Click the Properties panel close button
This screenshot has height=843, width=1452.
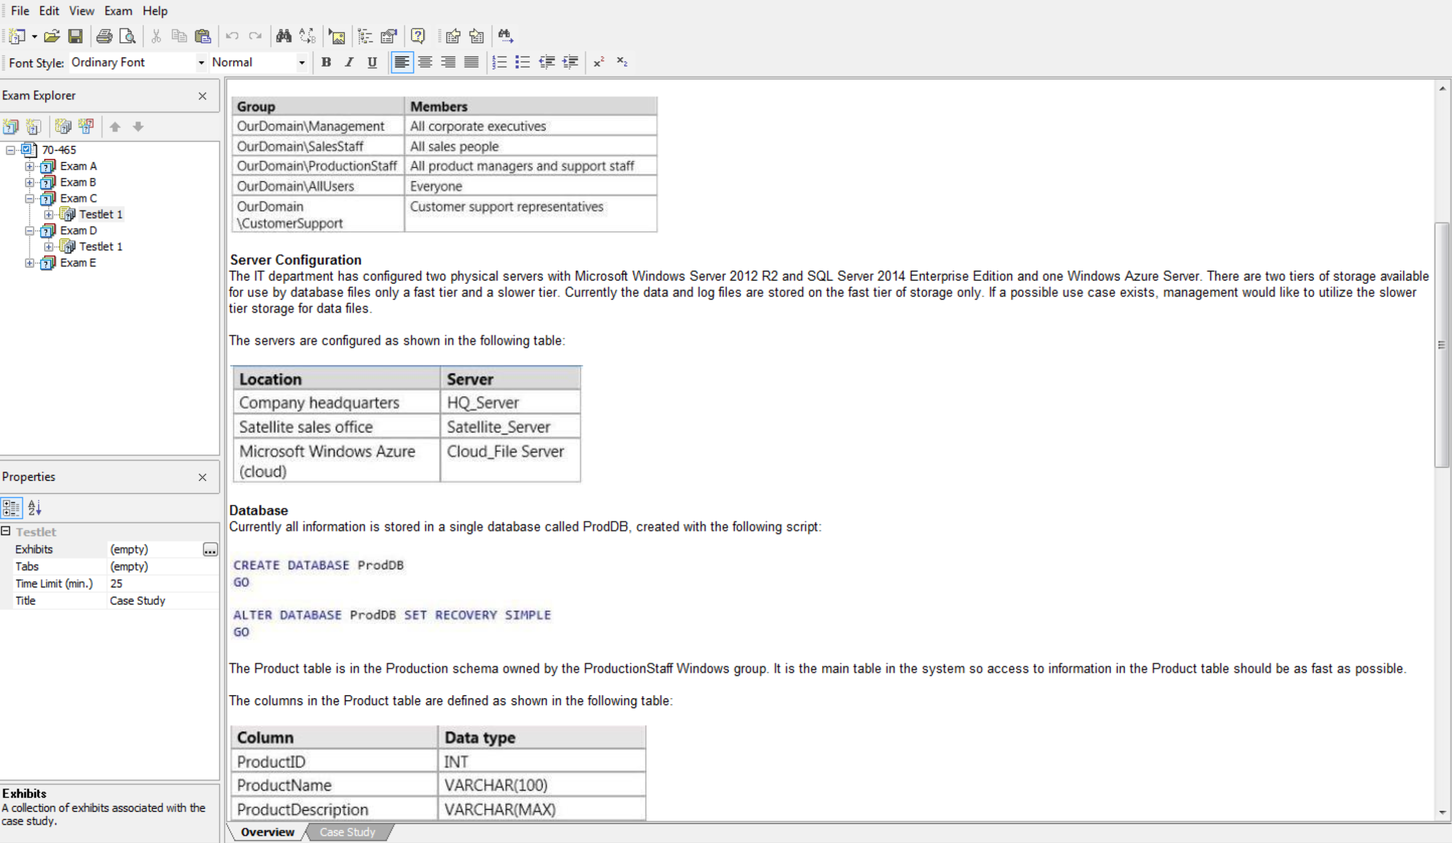[203, 478]
